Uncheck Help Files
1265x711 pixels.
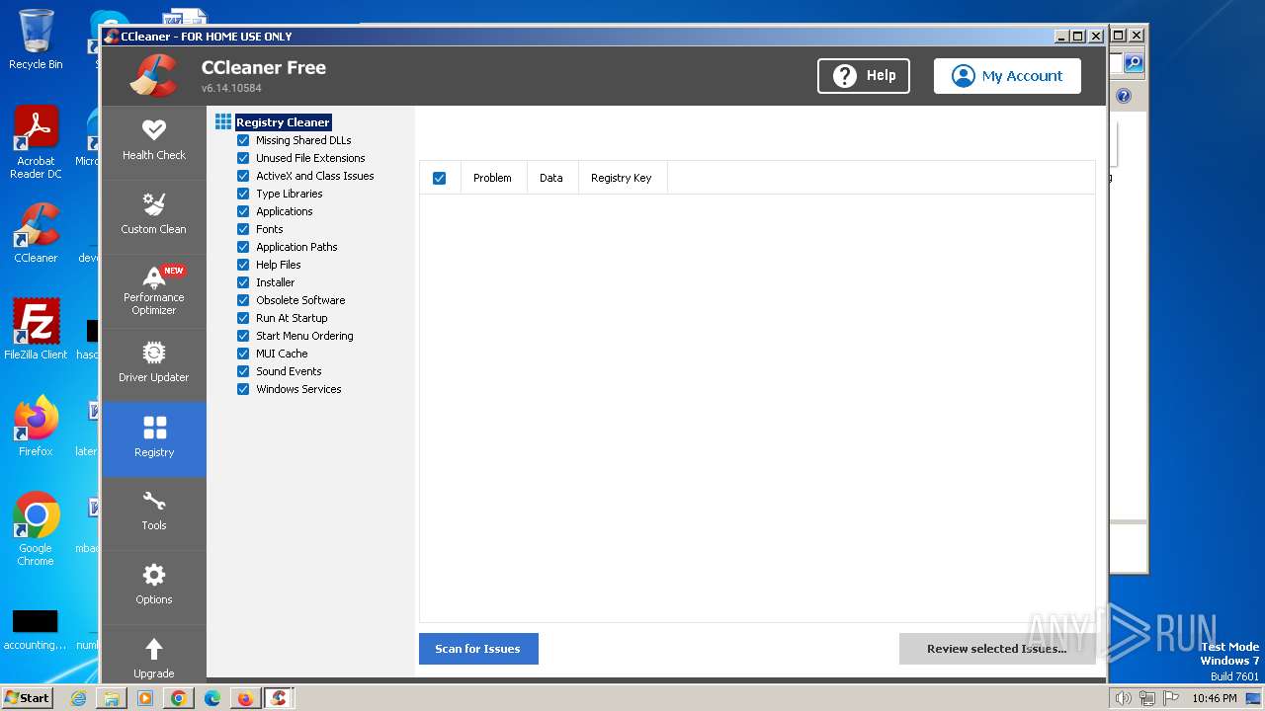tap(243, 265)
